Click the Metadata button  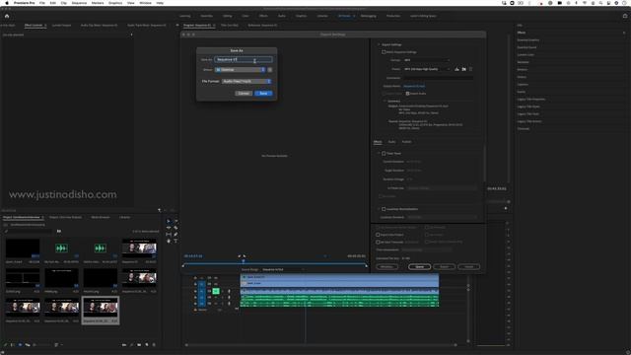[386, 267]
